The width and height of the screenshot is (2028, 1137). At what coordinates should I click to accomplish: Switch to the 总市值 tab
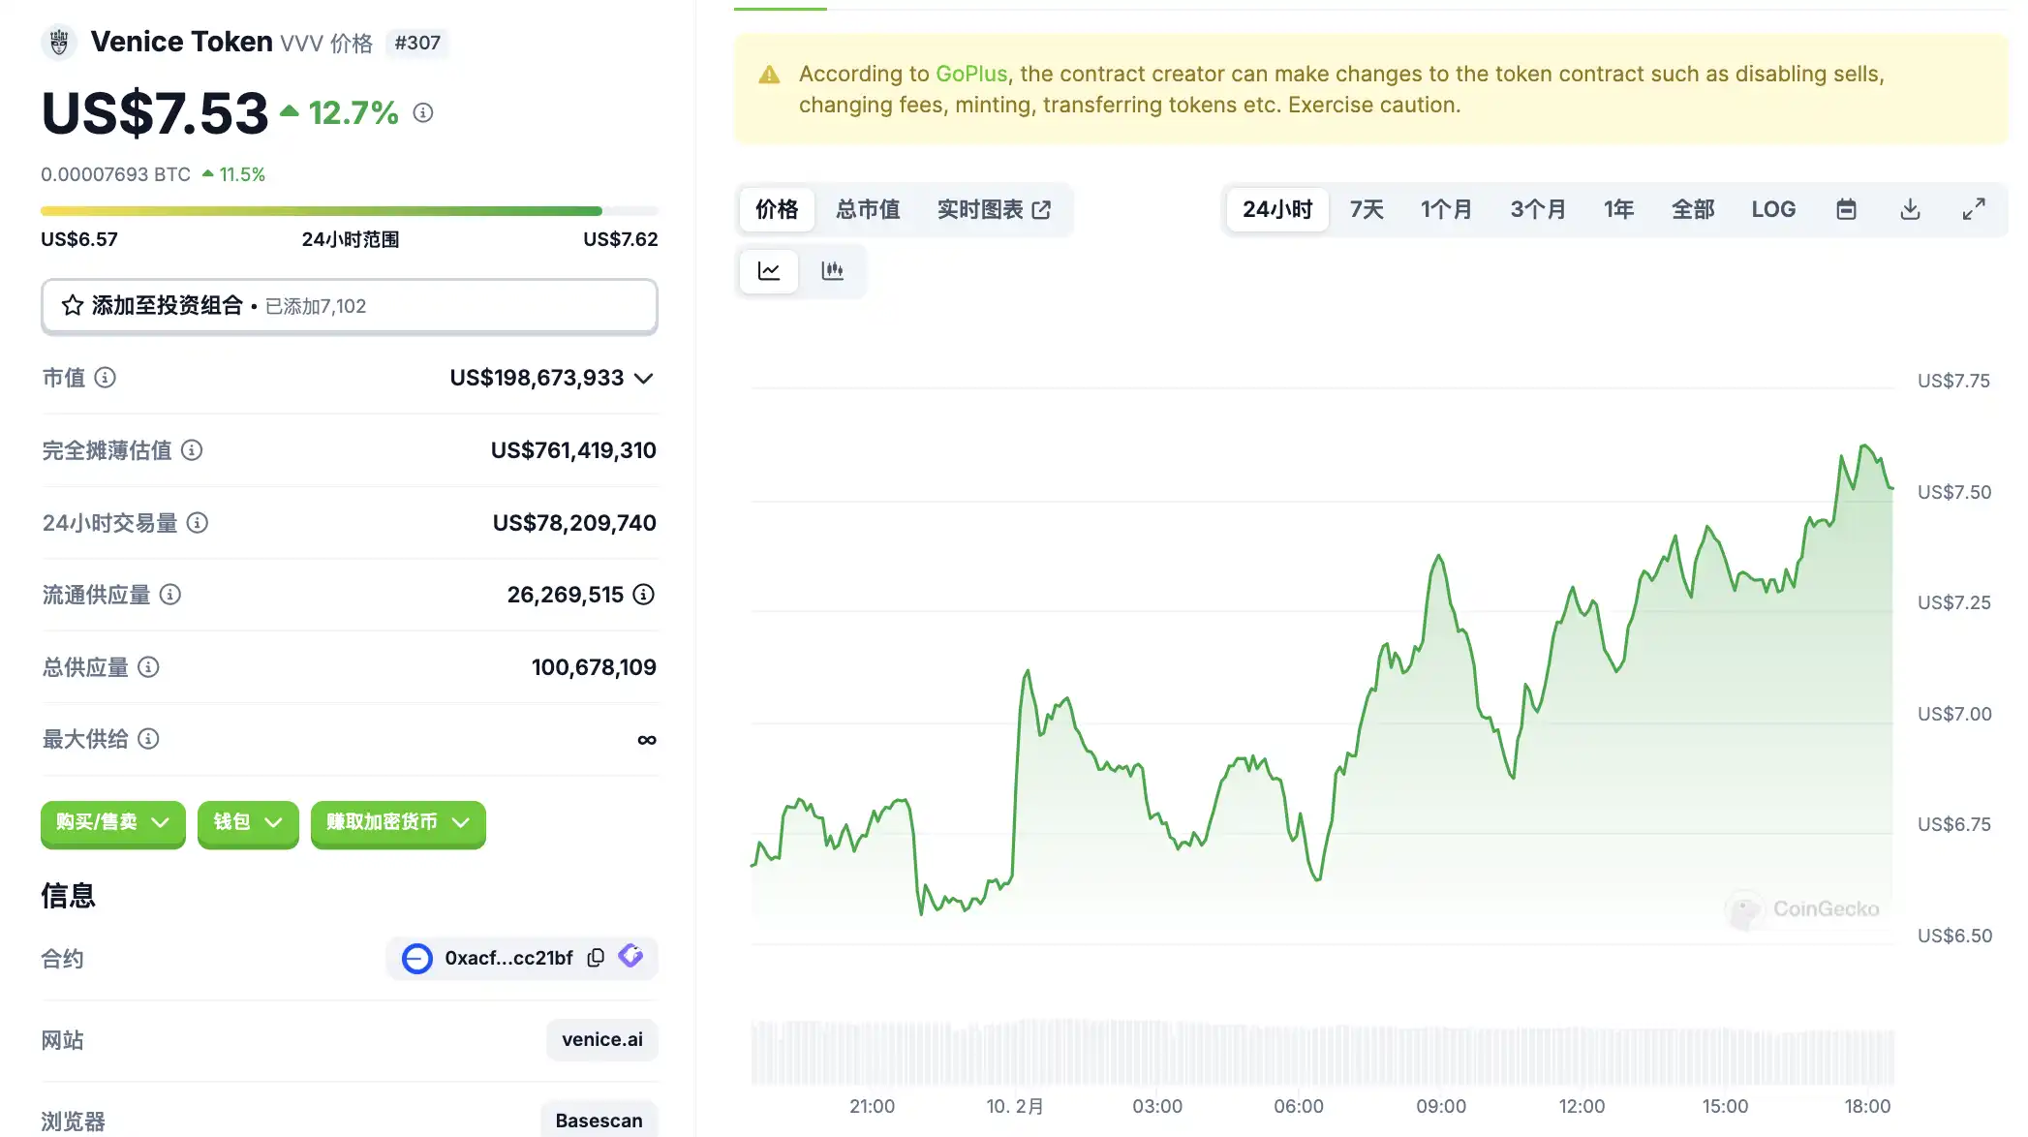(868, 209)
